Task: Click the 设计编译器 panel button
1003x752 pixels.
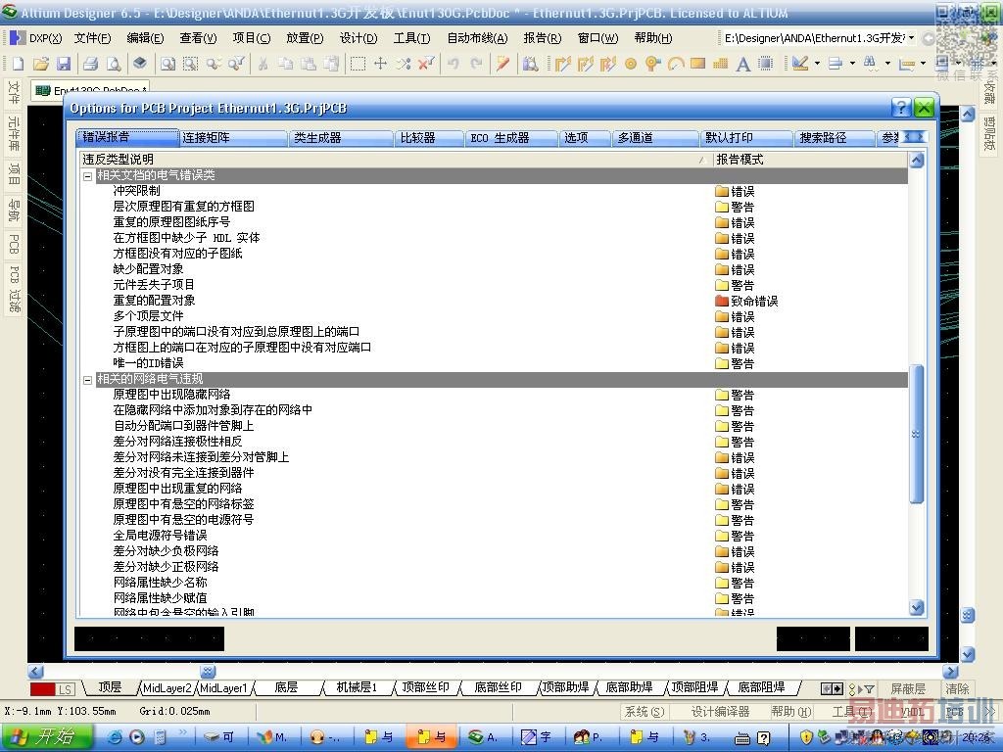Action: [720, 712]
